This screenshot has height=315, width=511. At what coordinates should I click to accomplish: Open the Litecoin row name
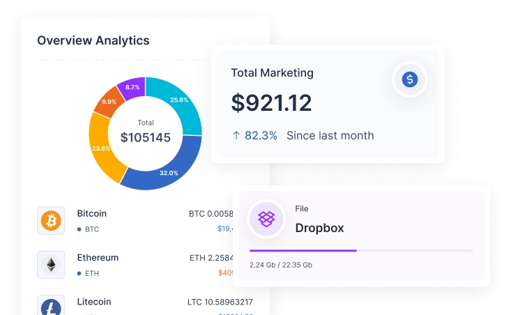click(94, 302)
